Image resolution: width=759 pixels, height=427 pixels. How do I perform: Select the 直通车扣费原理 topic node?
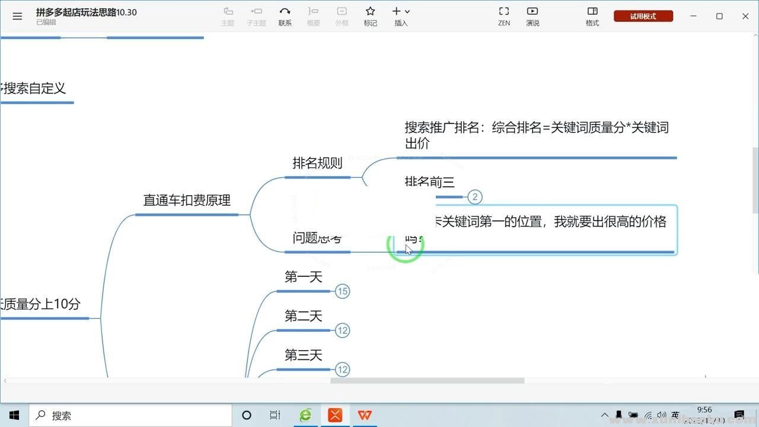pyautogui.click(x=187, y=200)
